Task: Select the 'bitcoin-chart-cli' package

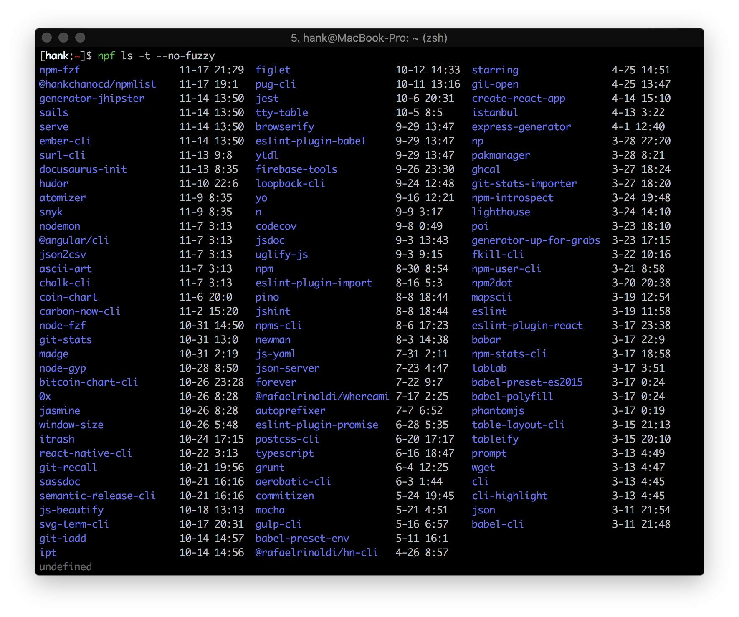Action: pos(89,382)
